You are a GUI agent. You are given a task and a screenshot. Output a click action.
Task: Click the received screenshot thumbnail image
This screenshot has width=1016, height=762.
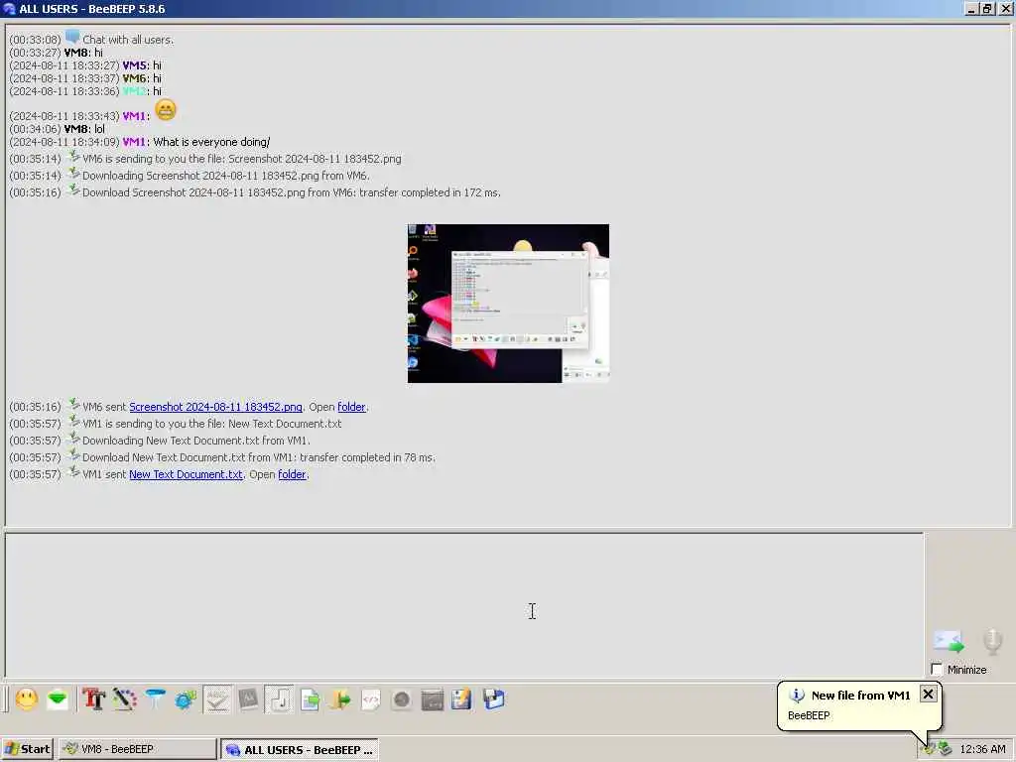(508, 304)
